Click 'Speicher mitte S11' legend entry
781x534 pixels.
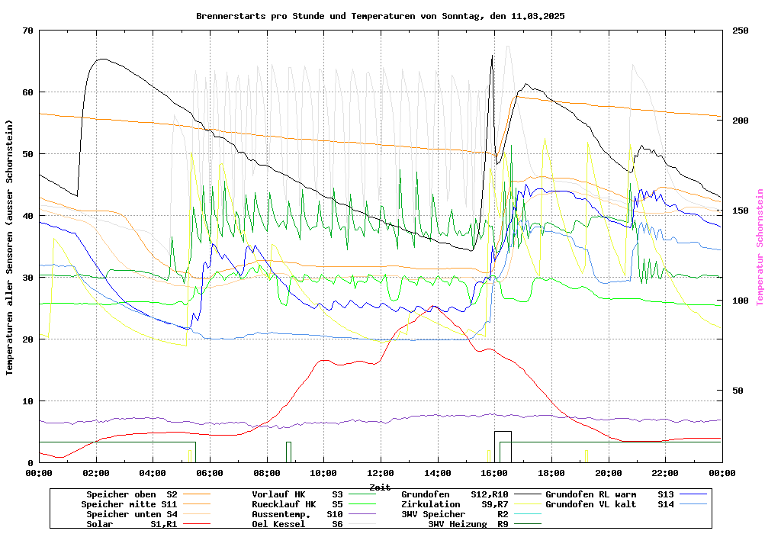(131, 504)
